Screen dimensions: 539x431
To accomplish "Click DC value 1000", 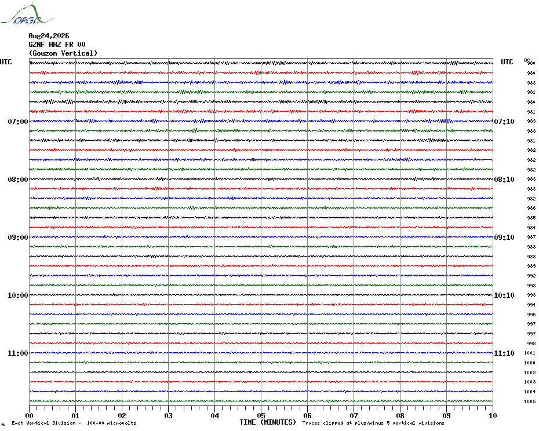I will pos(530,363).
